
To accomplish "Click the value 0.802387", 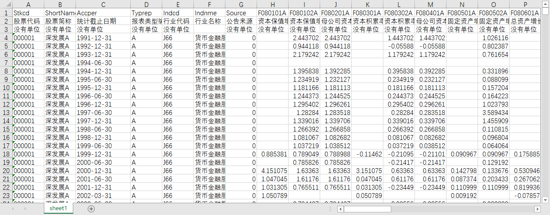I will click(494, 46).
